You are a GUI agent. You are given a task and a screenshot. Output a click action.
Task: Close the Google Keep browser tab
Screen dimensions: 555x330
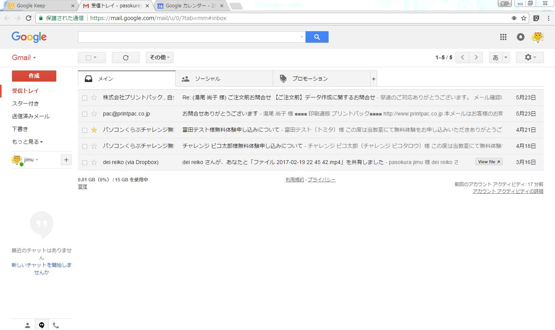pos(73,6)
